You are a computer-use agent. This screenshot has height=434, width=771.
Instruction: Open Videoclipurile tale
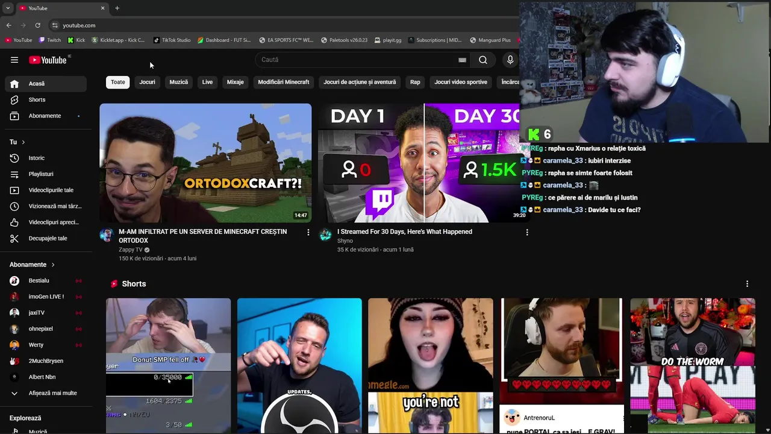pos(46,190)
